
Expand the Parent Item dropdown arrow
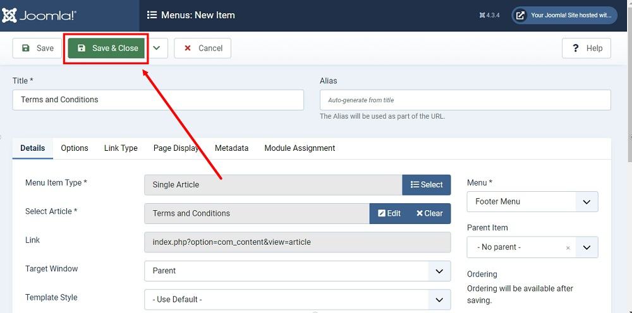pyautogui.click(x=587, y=247)
